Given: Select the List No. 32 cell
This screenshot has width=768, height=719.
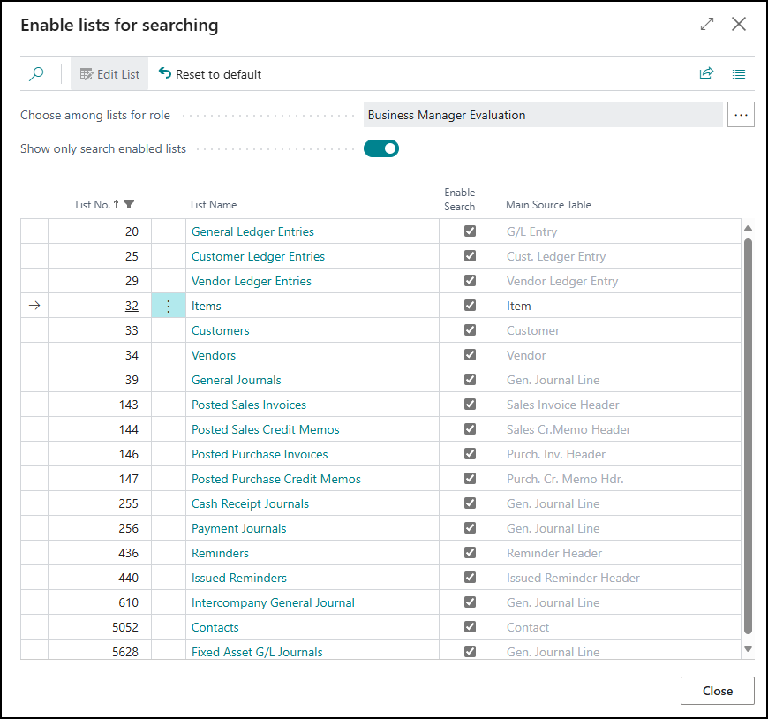Looking at the screenshot, I should click(x=100, y=306).
